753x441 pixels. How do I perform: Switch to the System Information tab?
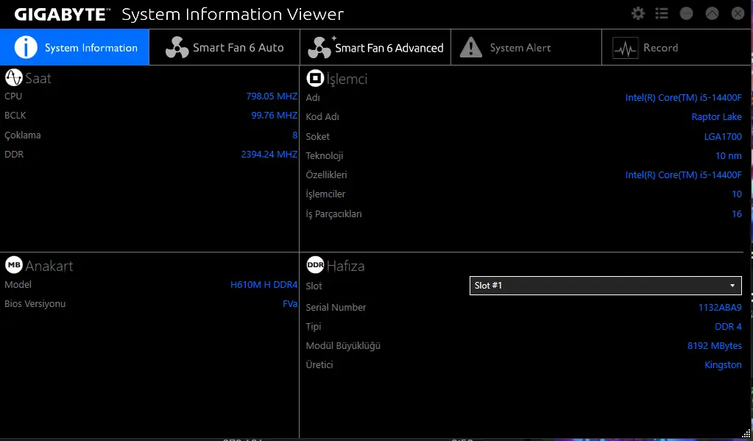pos(74,47)
